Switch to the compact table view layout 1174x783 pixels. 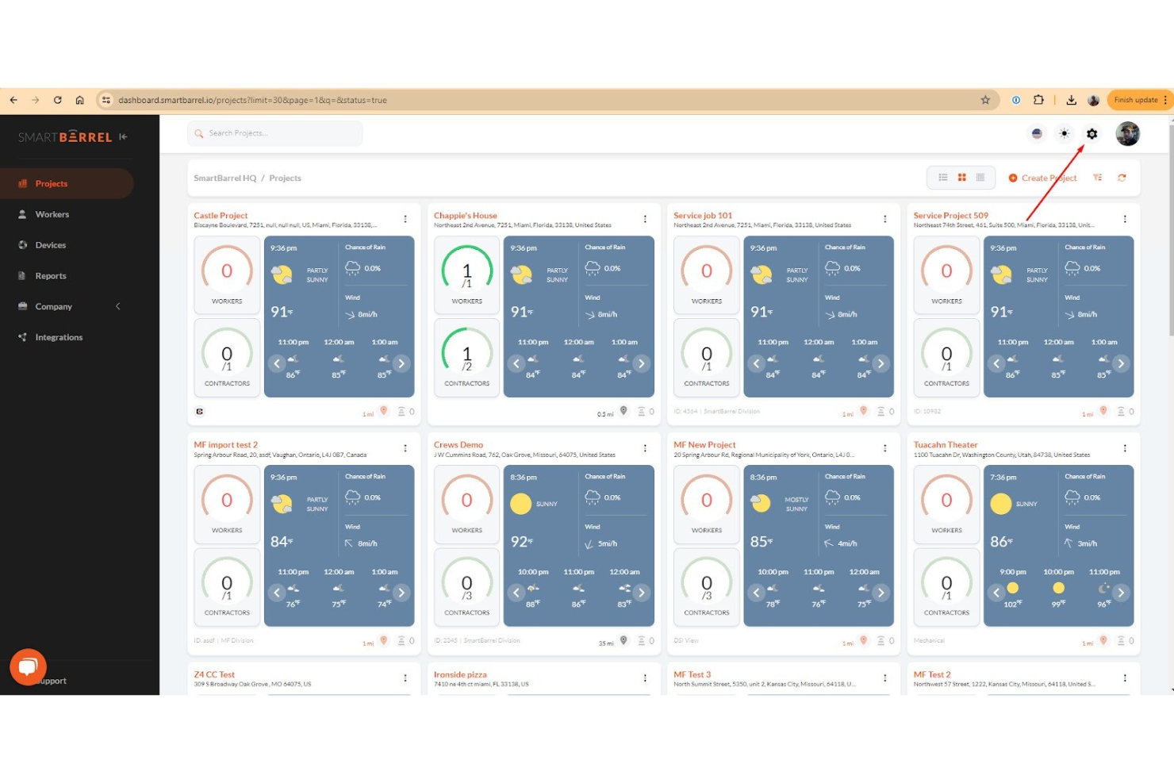(980, 178)
